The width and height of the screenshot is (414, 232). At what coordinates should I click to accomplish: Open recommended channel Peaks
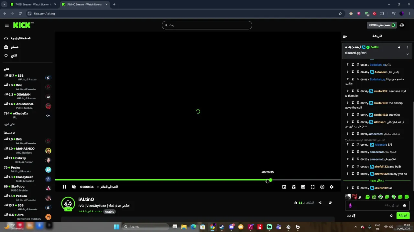tap(27, 169)
